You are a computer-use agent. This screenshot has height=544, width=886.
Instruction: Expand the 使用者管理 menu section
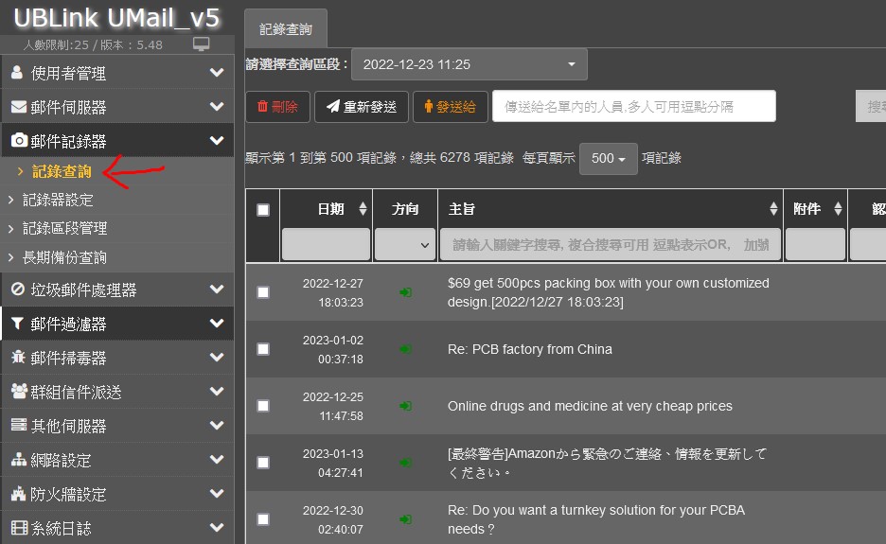click(x=116, y=73)
